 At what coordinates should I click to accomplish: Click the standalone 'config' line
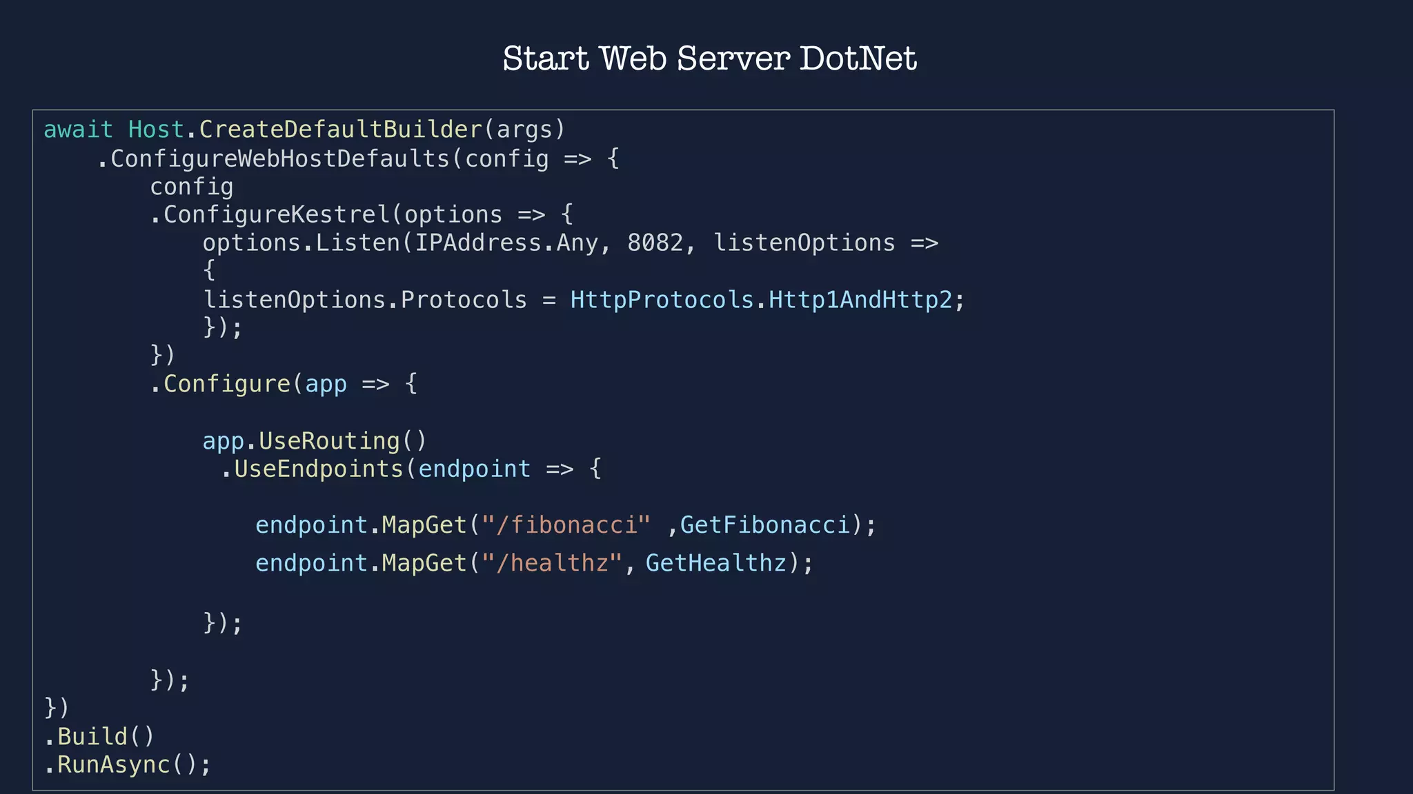(192, 187)
